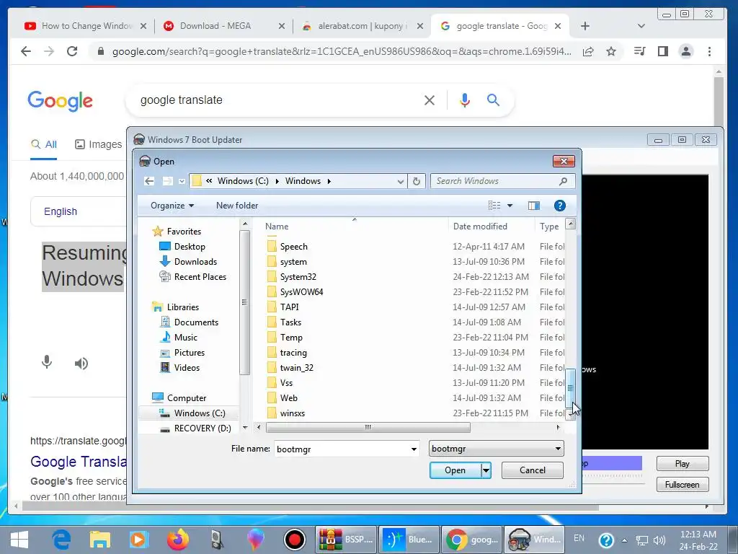Expand the address bar history dropdown

400,181
